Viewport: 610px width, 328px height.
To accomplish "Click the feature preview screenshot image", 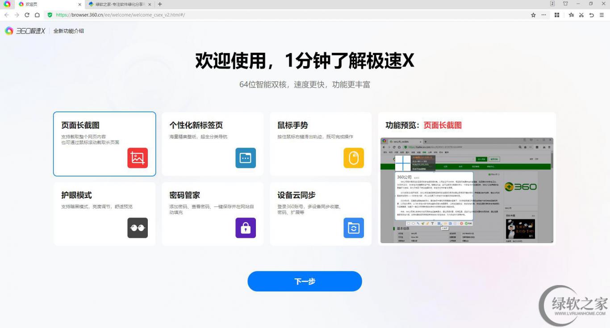I will (467, 190).
